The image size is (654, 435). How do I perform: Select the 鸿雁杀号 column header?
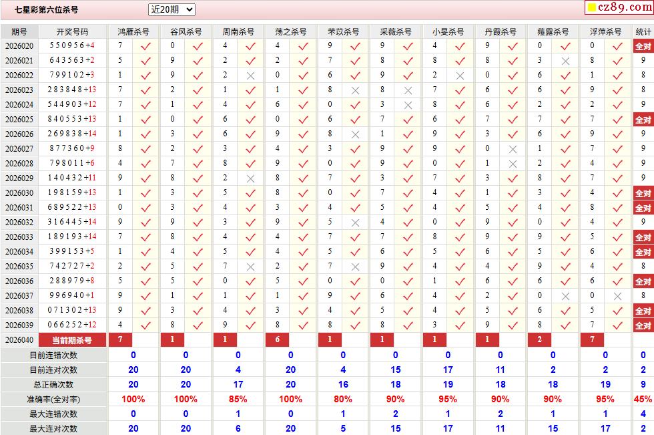(x=133, y=31)
